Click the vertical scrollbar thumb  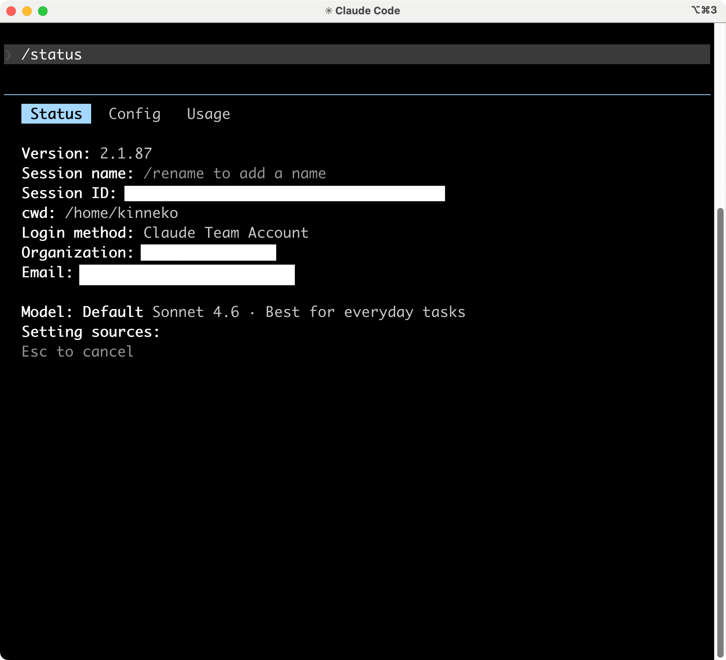pyautogui.click(x=720, y=432)
